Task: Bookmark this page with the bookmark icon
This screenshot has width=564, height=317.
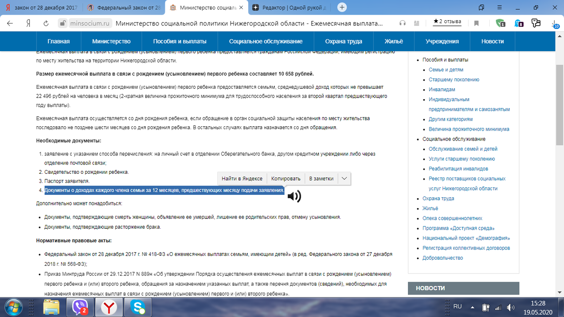Action: pyautogui.click(x=477, y=23)
